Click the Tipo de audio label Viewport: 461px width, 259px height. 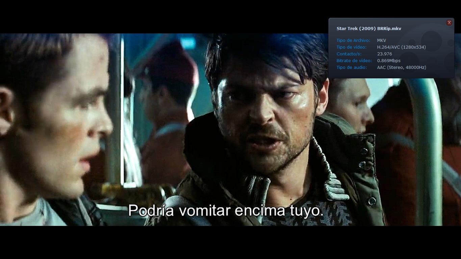click(x=351, y=68)
